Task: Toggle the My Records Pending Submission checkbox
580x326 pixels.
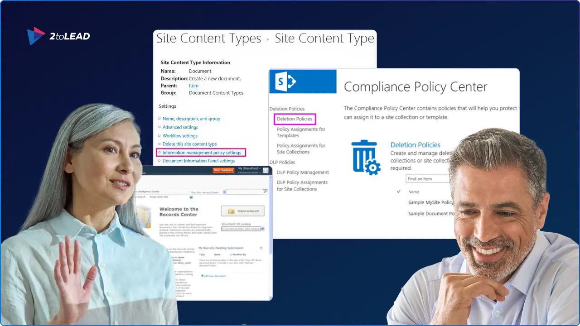Action: (261, 248)
